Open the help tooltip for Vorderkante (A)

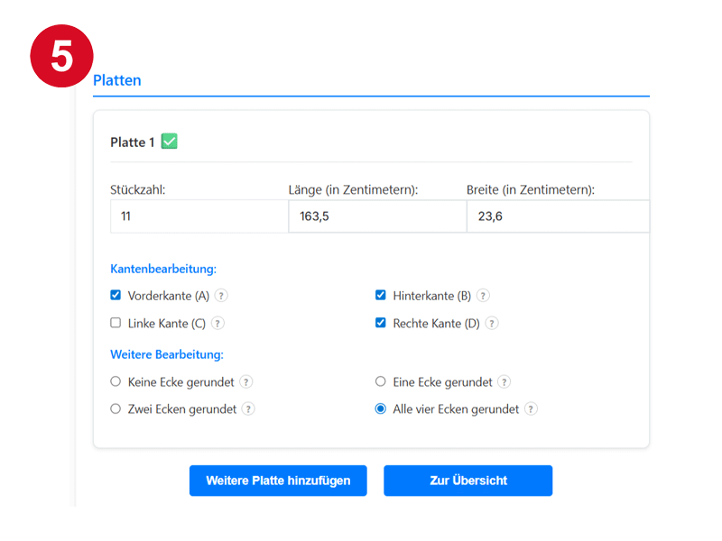click(x=221, y=295)
